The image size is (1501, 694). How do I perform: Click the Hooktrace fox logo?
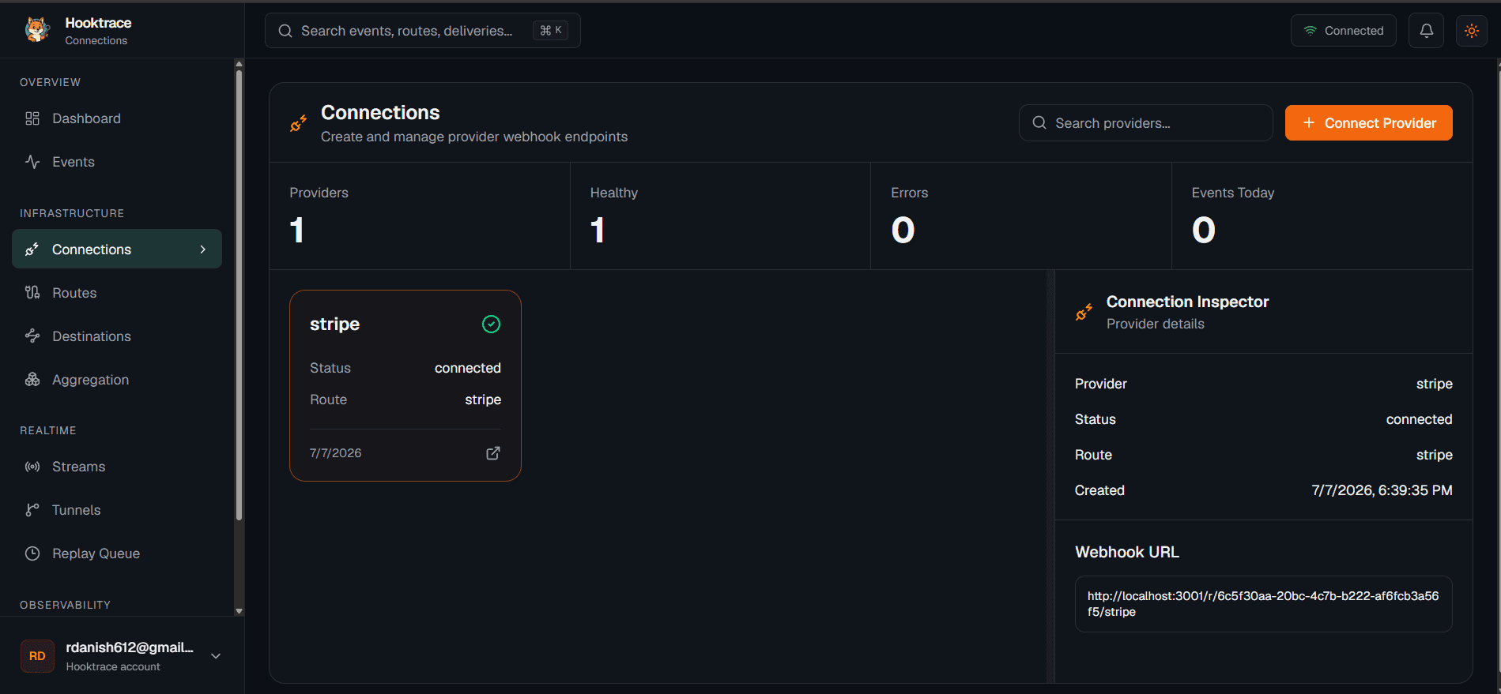click(x=37, y=30)
